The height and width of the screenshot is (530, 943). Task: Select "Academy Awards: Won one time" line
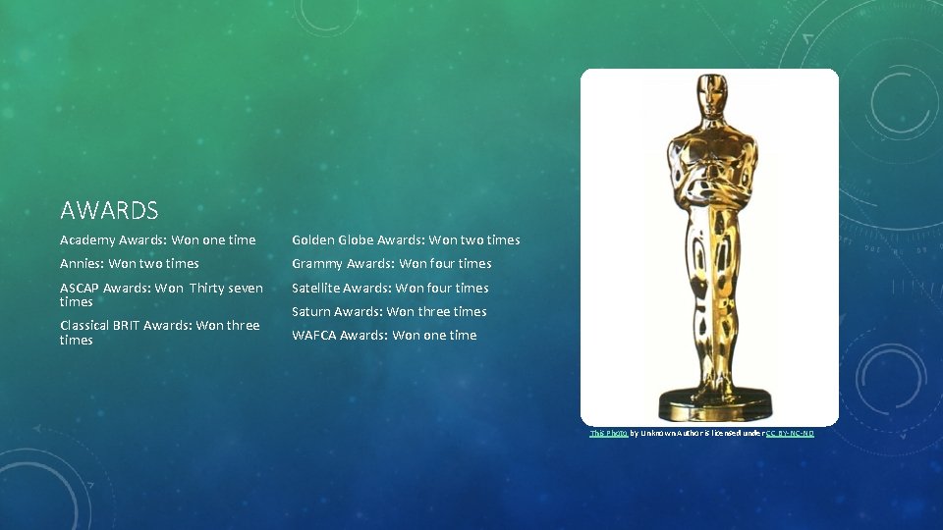157,239
